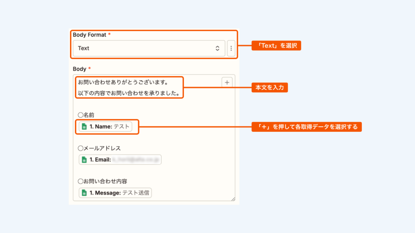The width and height of the screenshot is (415, 233).
Task: Click the orange "「Text」を選択" annotation label
Action: [276, 46]
